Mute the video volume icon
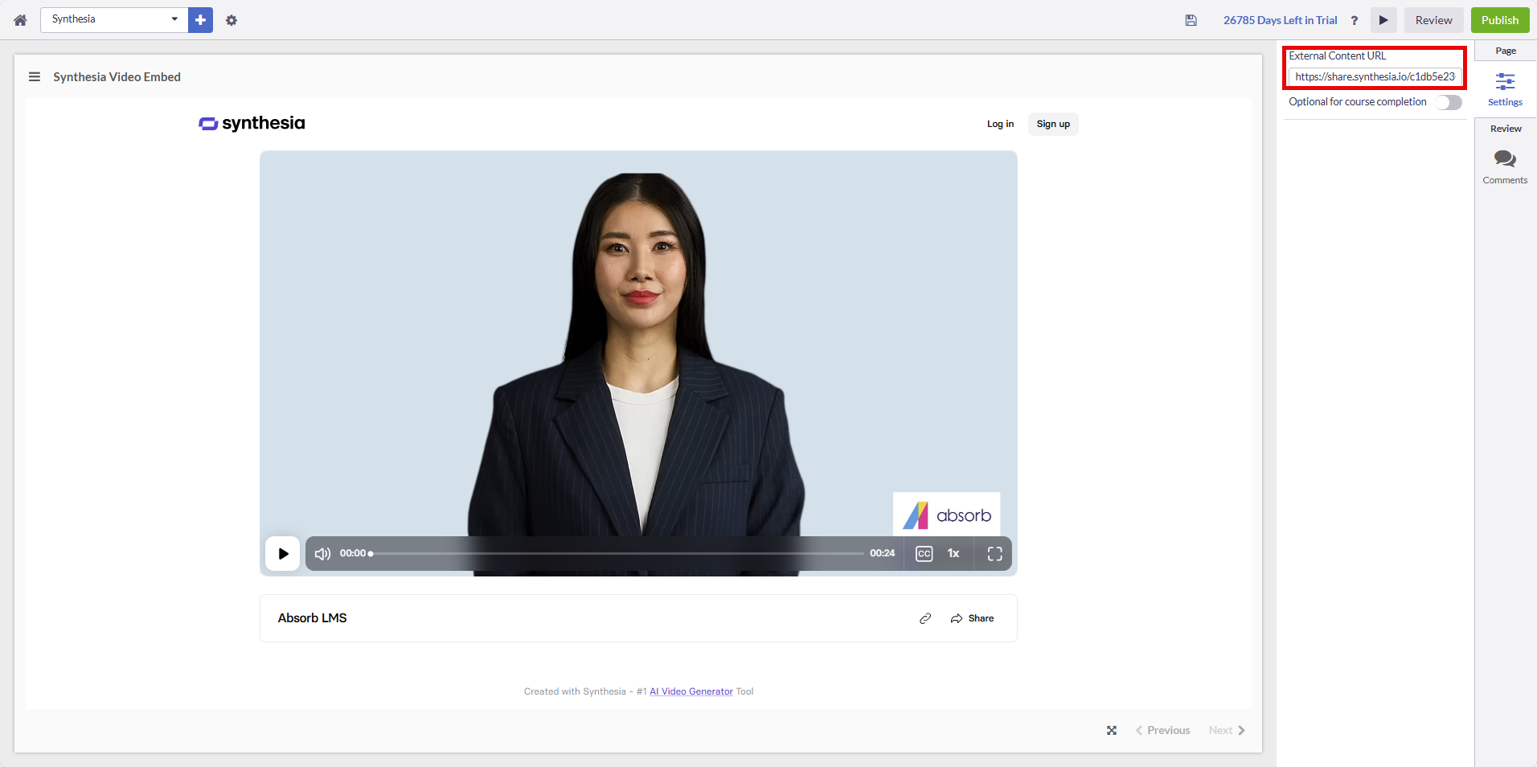 click(x=322, y=553)
